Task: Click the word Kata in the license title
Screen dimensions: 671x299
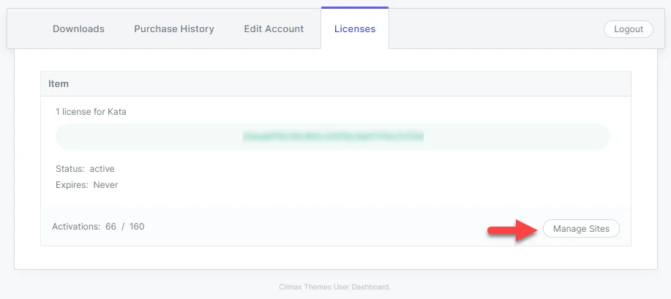Action: point(118,112)
